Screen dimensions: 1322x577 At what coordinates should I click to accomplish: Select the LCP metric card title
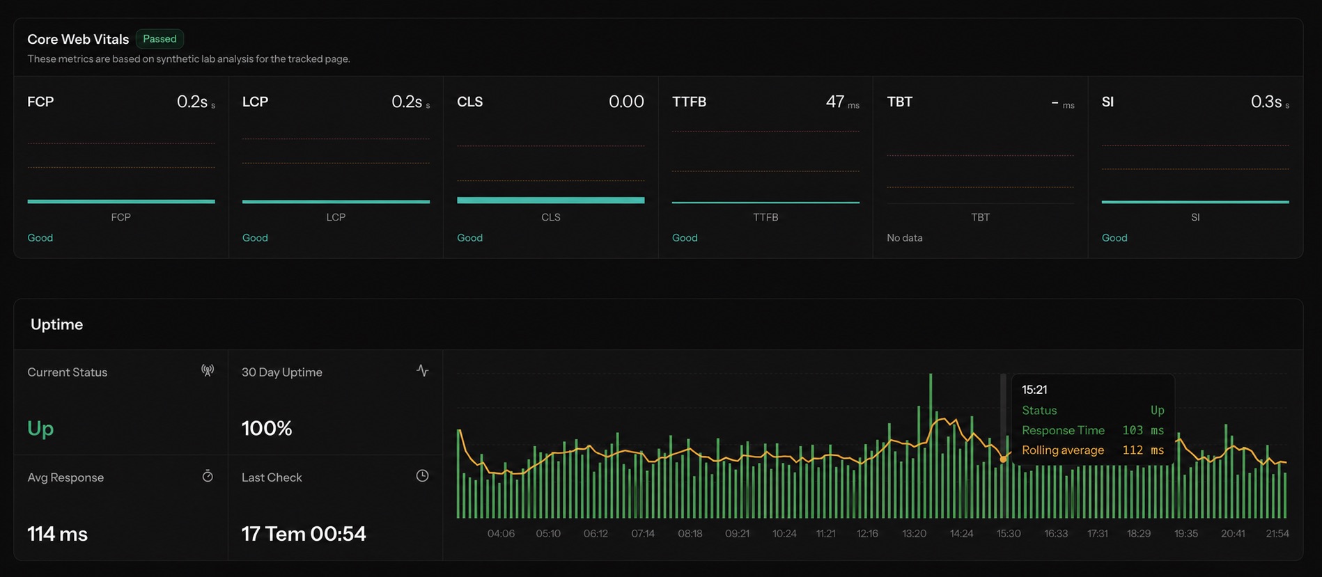click(x=255, y=102)
